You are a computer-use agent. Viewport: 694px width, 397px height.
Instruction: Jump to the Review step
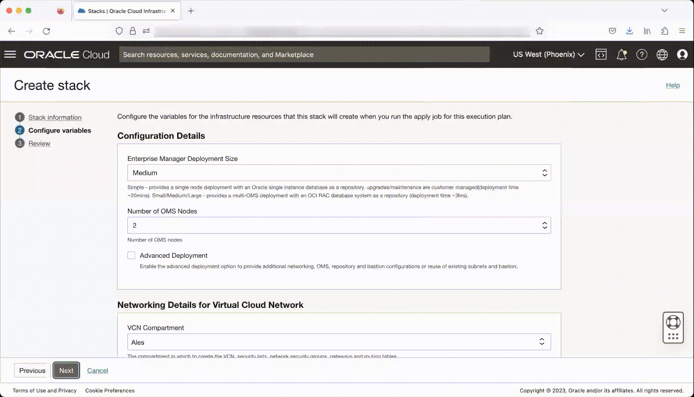pyautogui.click(x=40, y=143)
